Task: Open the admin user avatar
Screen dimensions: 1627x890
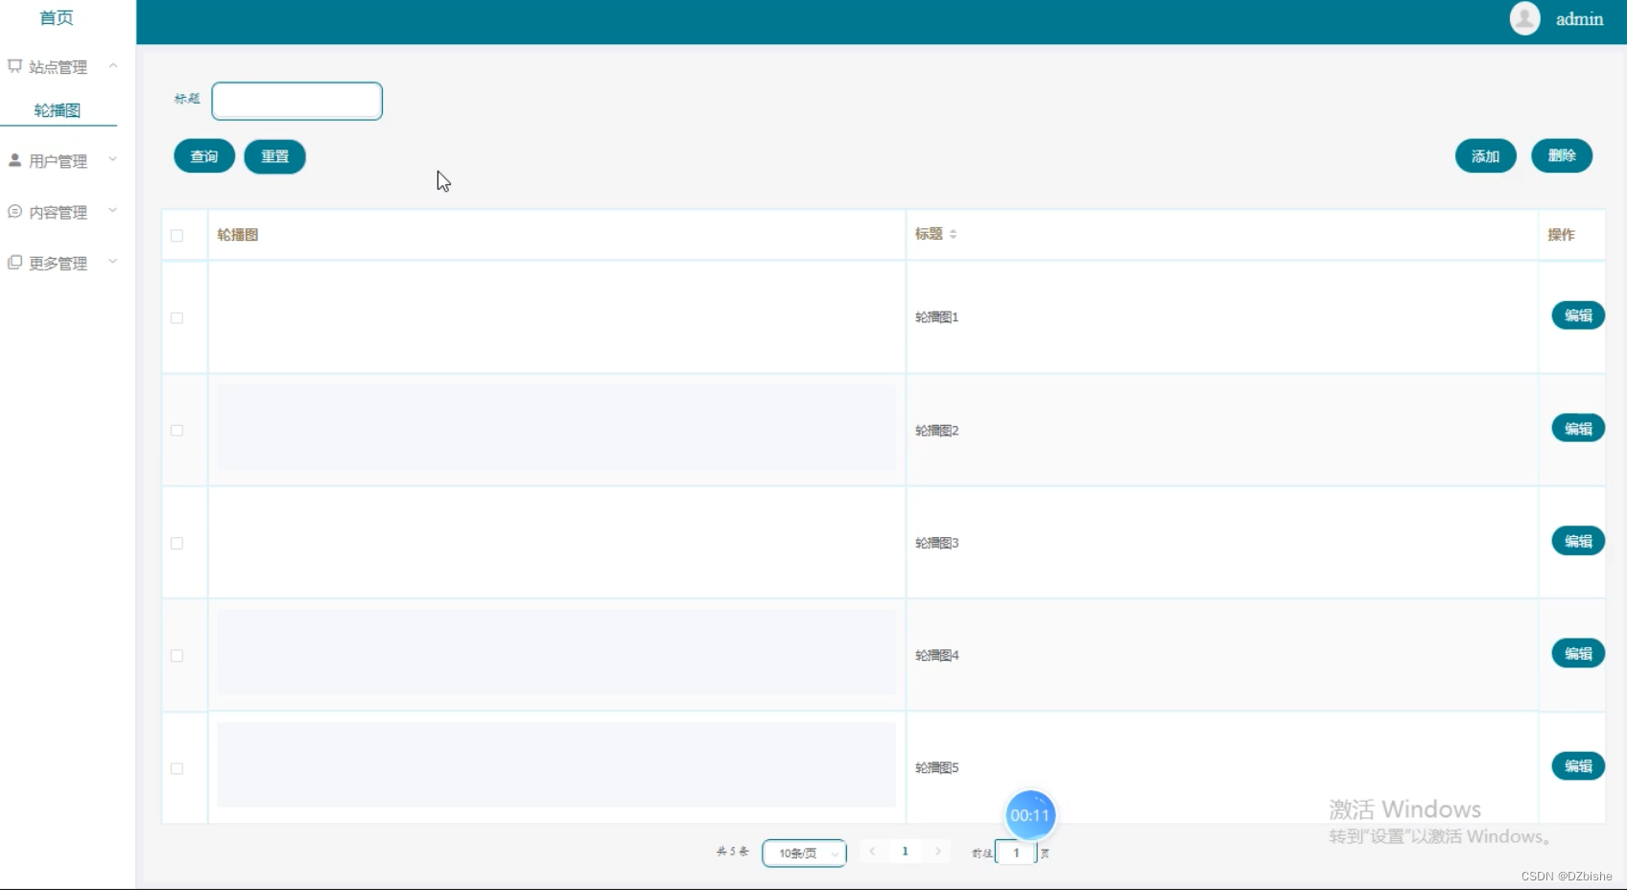Action: (x=1524, y=18)
